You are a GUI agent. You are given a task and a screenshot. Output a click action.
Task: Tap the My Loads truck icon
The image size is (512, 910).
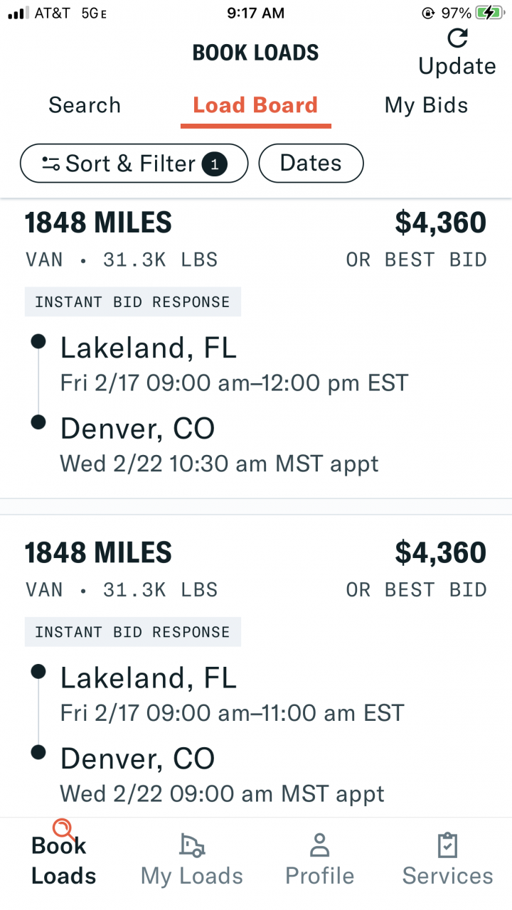pyautogui.click(x=192, y=845)
